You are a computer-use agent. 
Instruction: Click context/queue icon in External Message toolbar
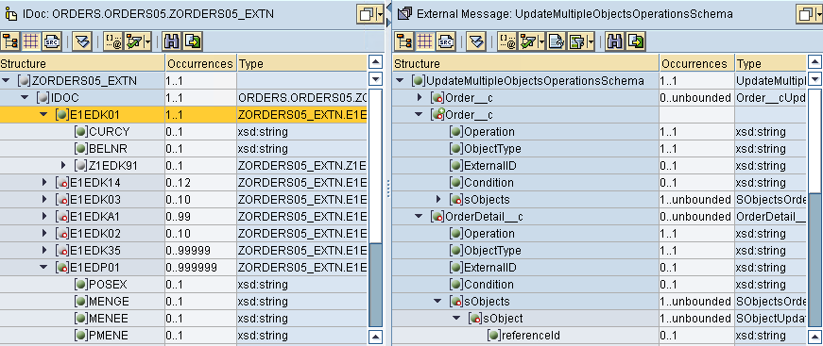506,41
